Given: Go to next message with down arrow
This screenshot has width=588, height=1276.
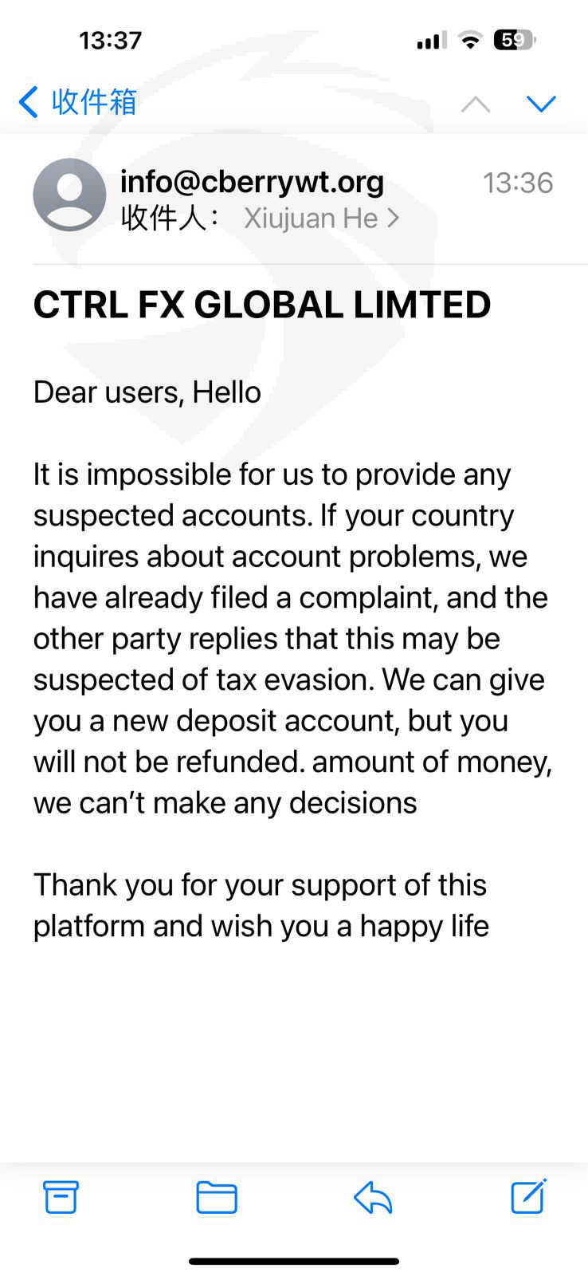Looking at the screenshot, I should click(541, 104).
